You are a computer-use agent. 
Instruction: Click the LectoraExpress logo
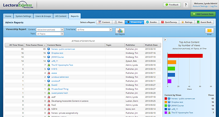18,5
